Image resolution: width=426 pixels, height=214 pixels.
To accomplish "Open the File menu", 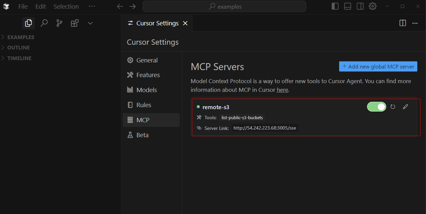I will (x=23, y=6).
